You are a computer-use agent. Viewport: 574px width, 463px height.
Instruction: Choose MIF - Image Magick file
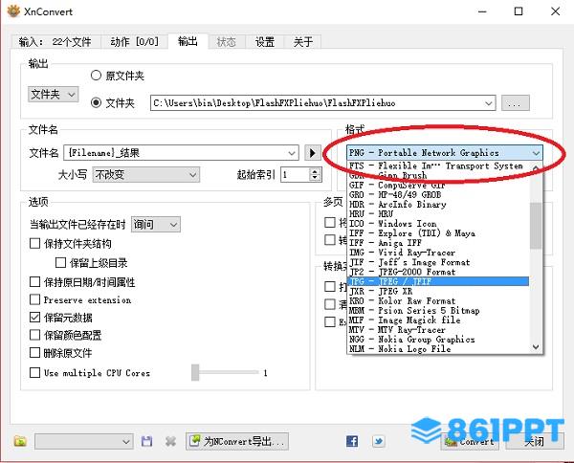(x=438, y=320)
